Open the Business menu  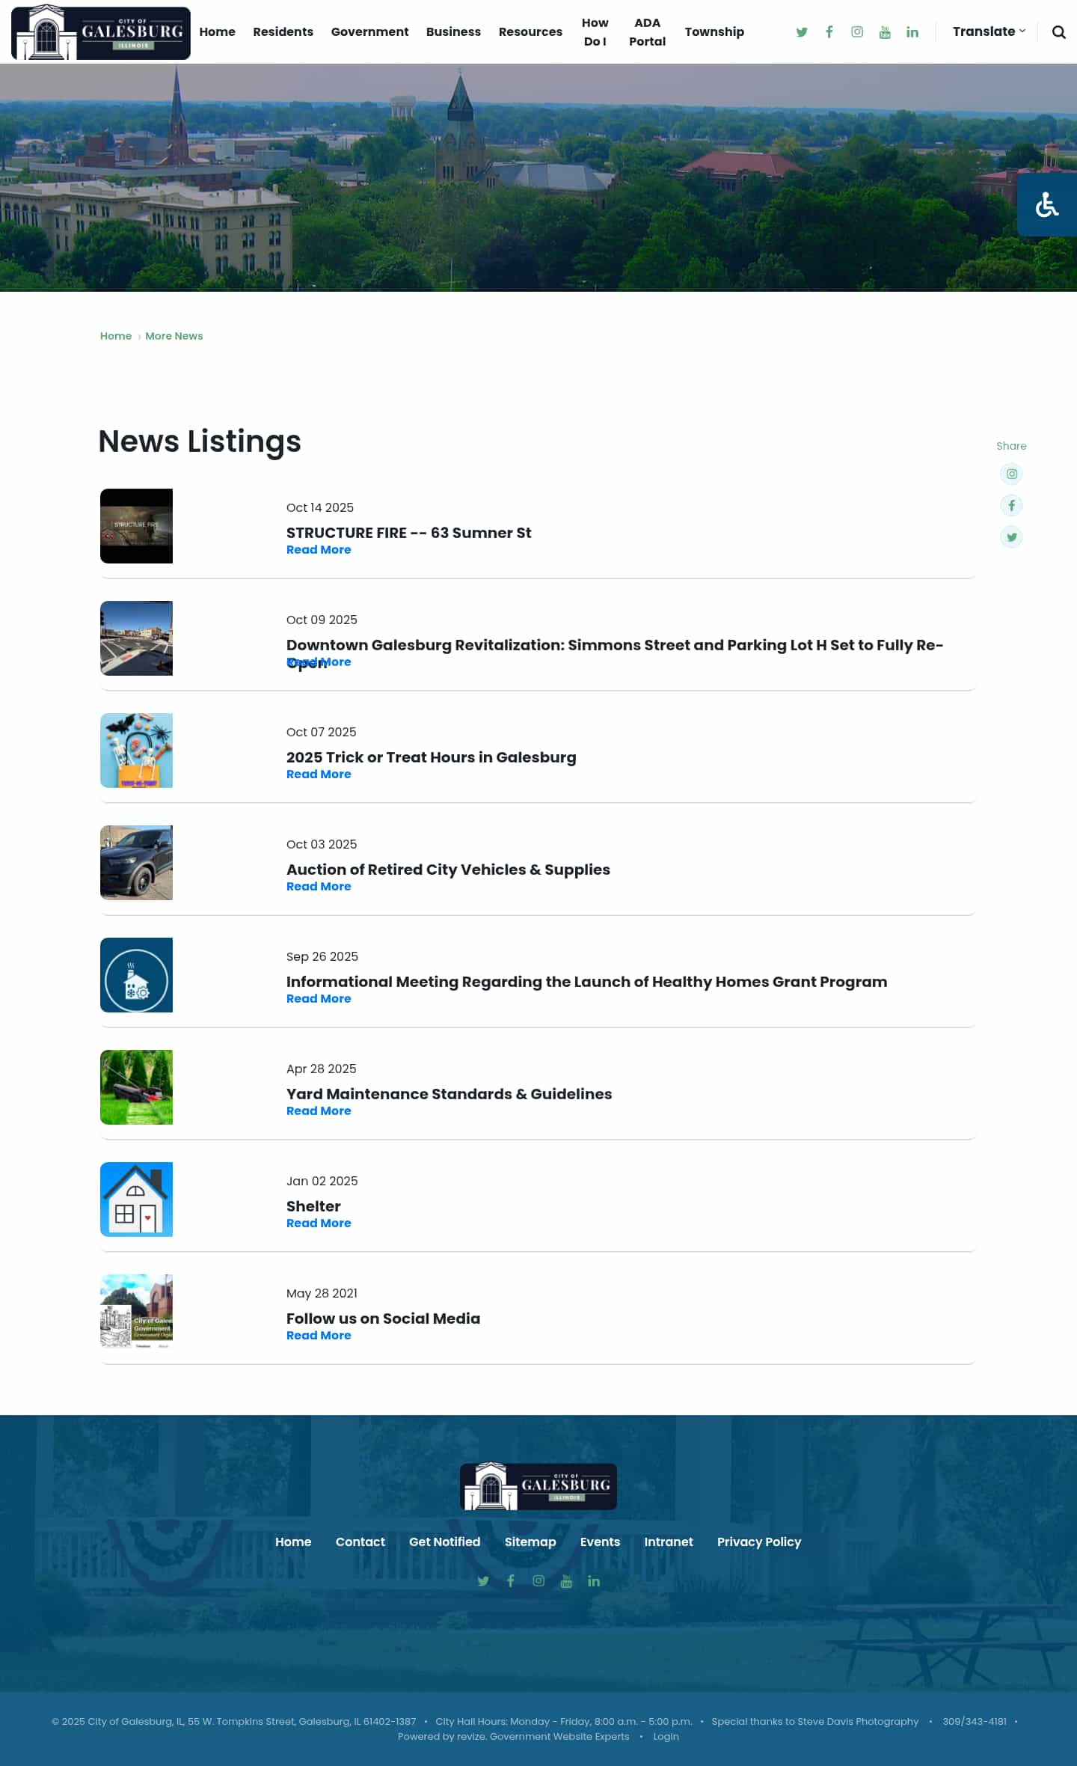453,32
